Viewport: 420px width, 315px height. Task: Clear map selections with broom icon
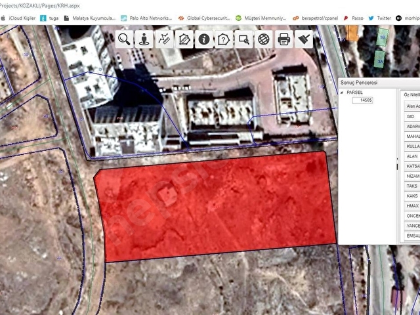[304, 39]
